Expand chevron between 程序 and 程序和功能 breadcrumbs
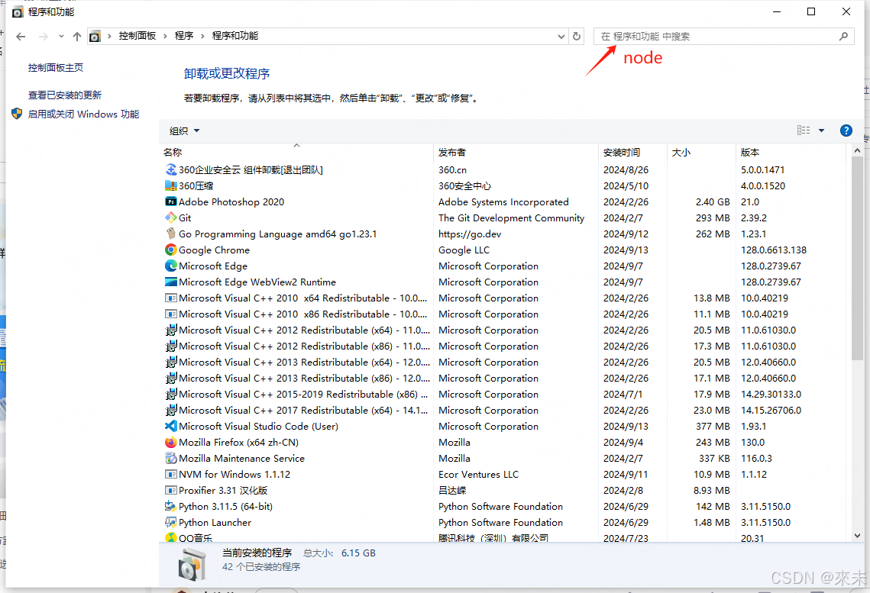Viewport: 870px width, 593px height. (202, 36)
